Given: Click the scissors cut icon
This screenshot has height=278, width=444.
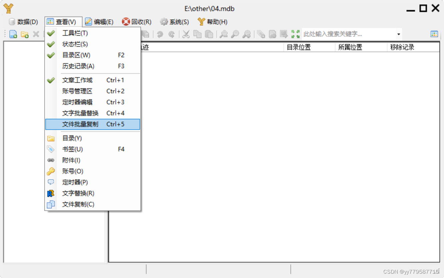Looking at the screenshot, I should pyautogui.click(x=186, y=34).
